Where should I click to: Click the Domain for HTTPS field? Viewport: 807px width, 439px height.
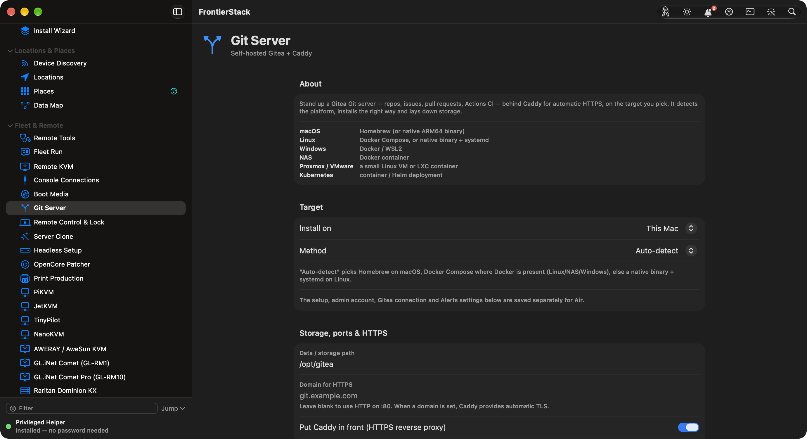point(499,396)
